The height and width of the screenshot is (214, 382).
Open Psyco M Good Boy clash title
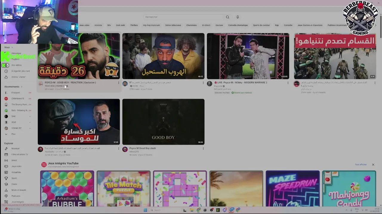click(142, 148)
